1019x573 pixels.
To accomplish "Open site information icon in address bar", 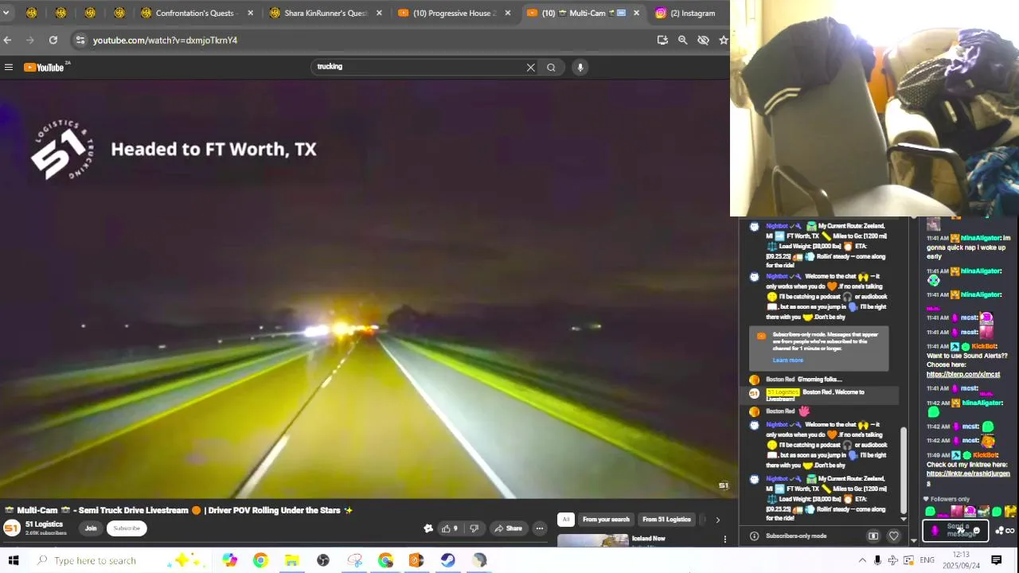I will coord(80,40).
